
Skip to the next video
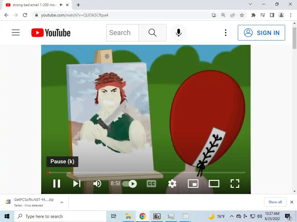(x=77, y=184)
